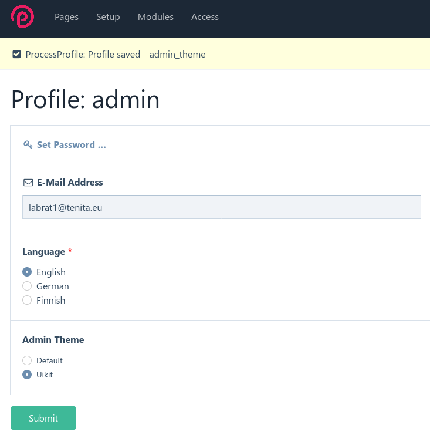Click the ProcessWire logo icon
The image size is (430, 445).
(x=22, y=17)
